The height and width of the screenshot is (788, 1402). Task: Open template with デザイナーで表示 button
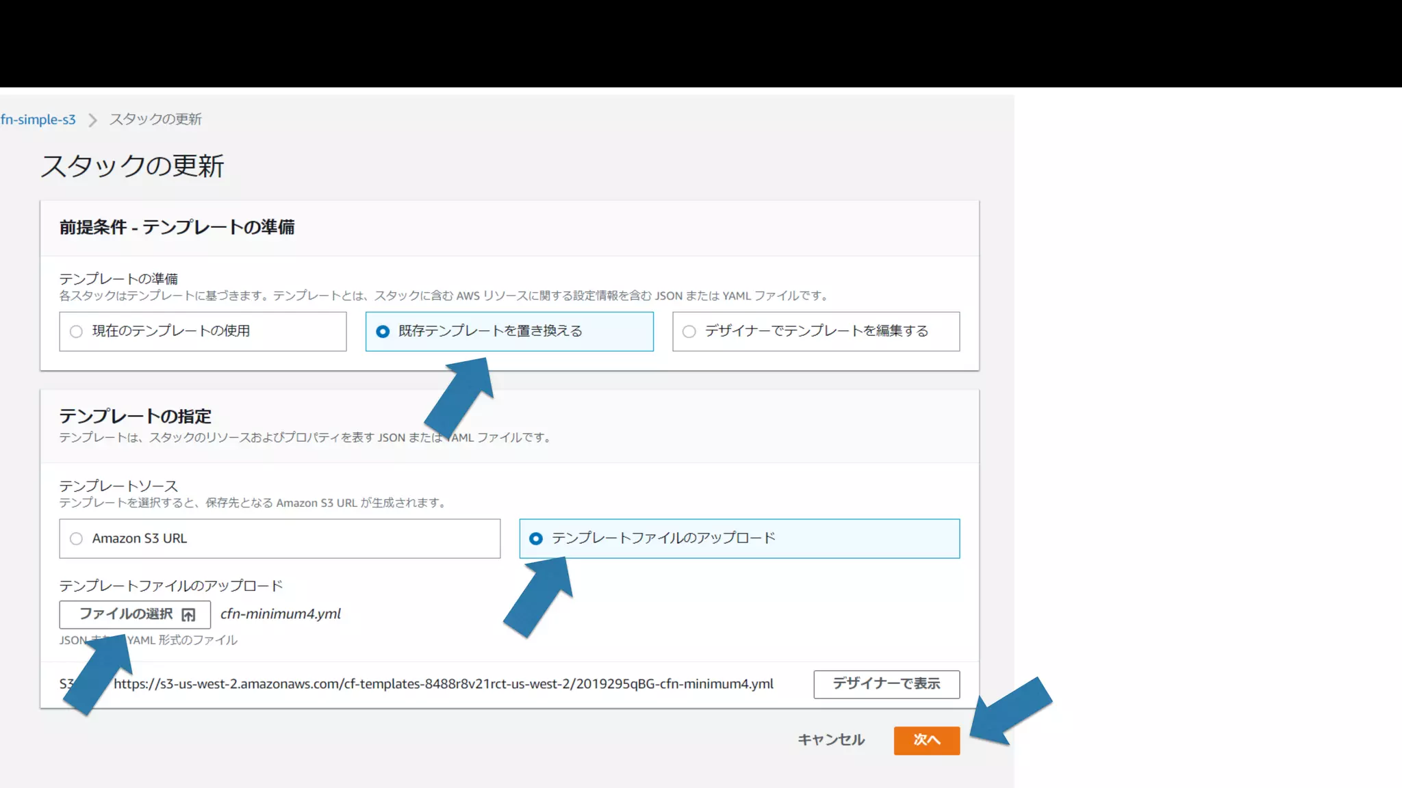(x=886, y=684)
